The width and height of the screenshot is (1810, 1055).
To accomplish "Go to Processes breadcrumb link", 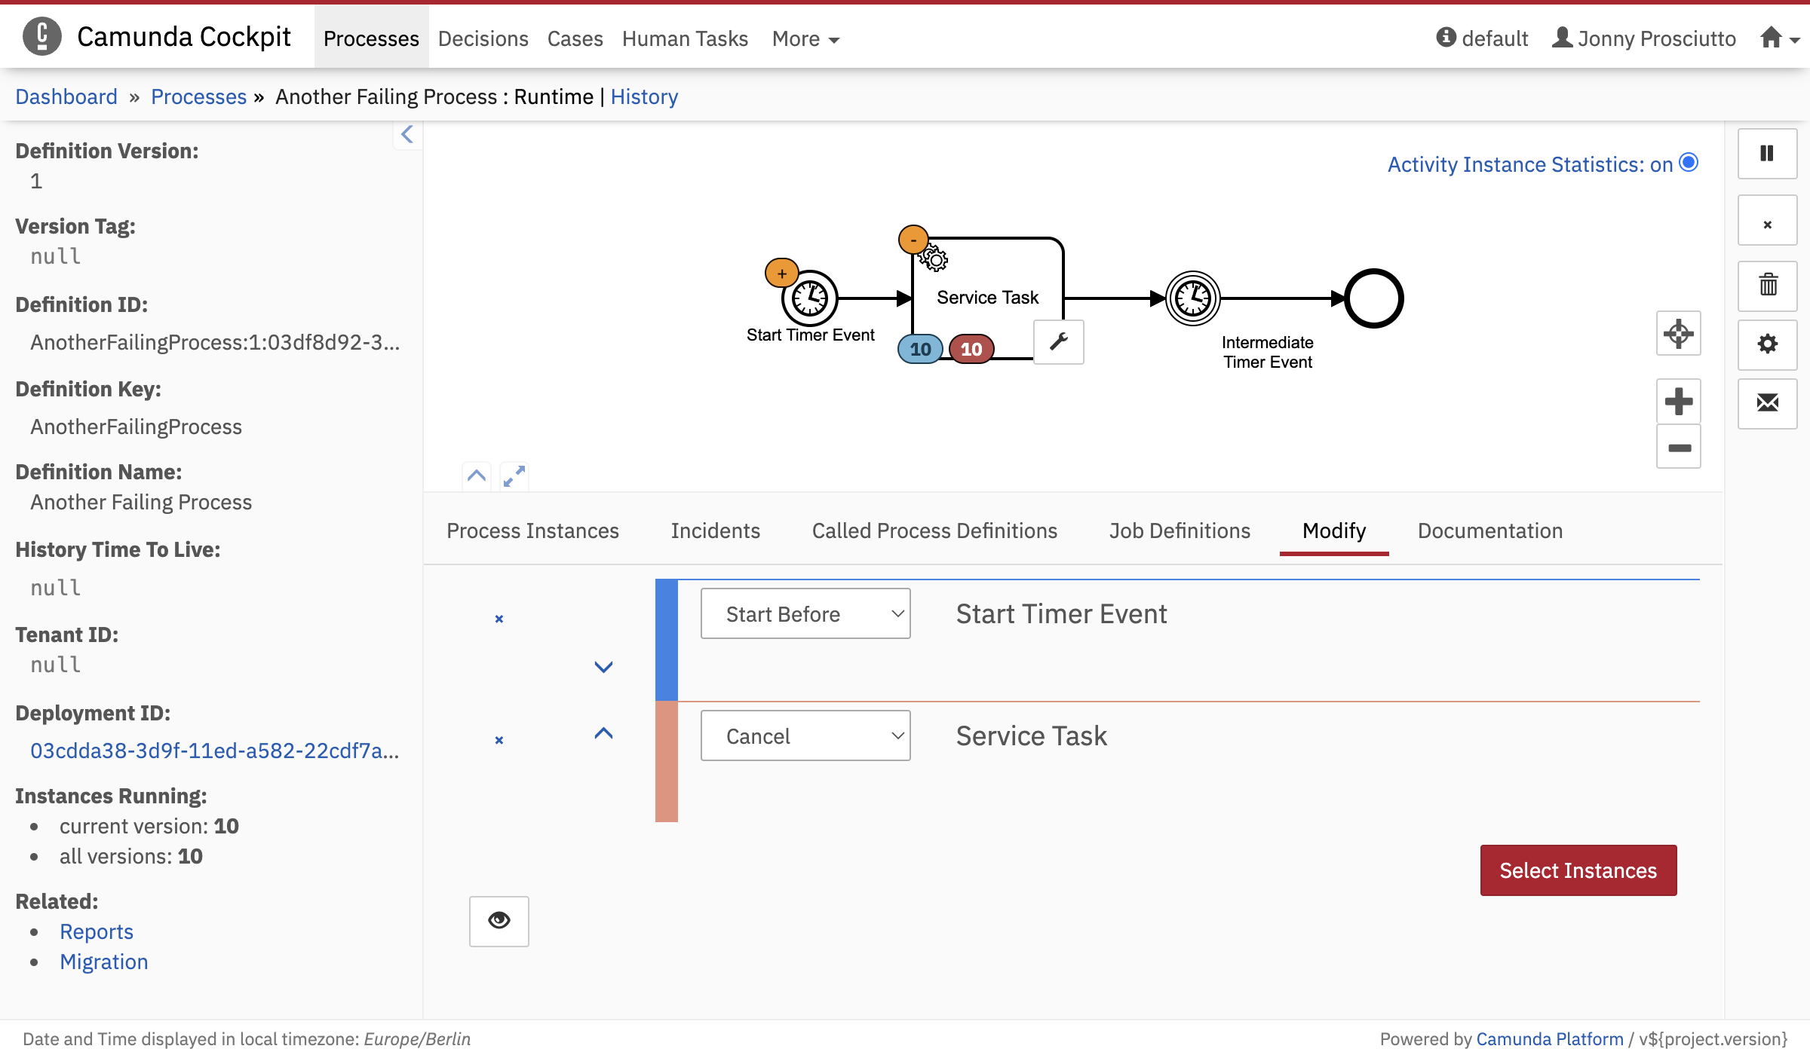I will [199, 96].
